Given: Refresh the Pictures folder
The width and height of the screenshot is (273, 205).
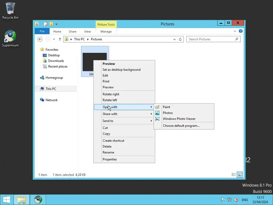Looking at the screenshot, I should 180,40.
